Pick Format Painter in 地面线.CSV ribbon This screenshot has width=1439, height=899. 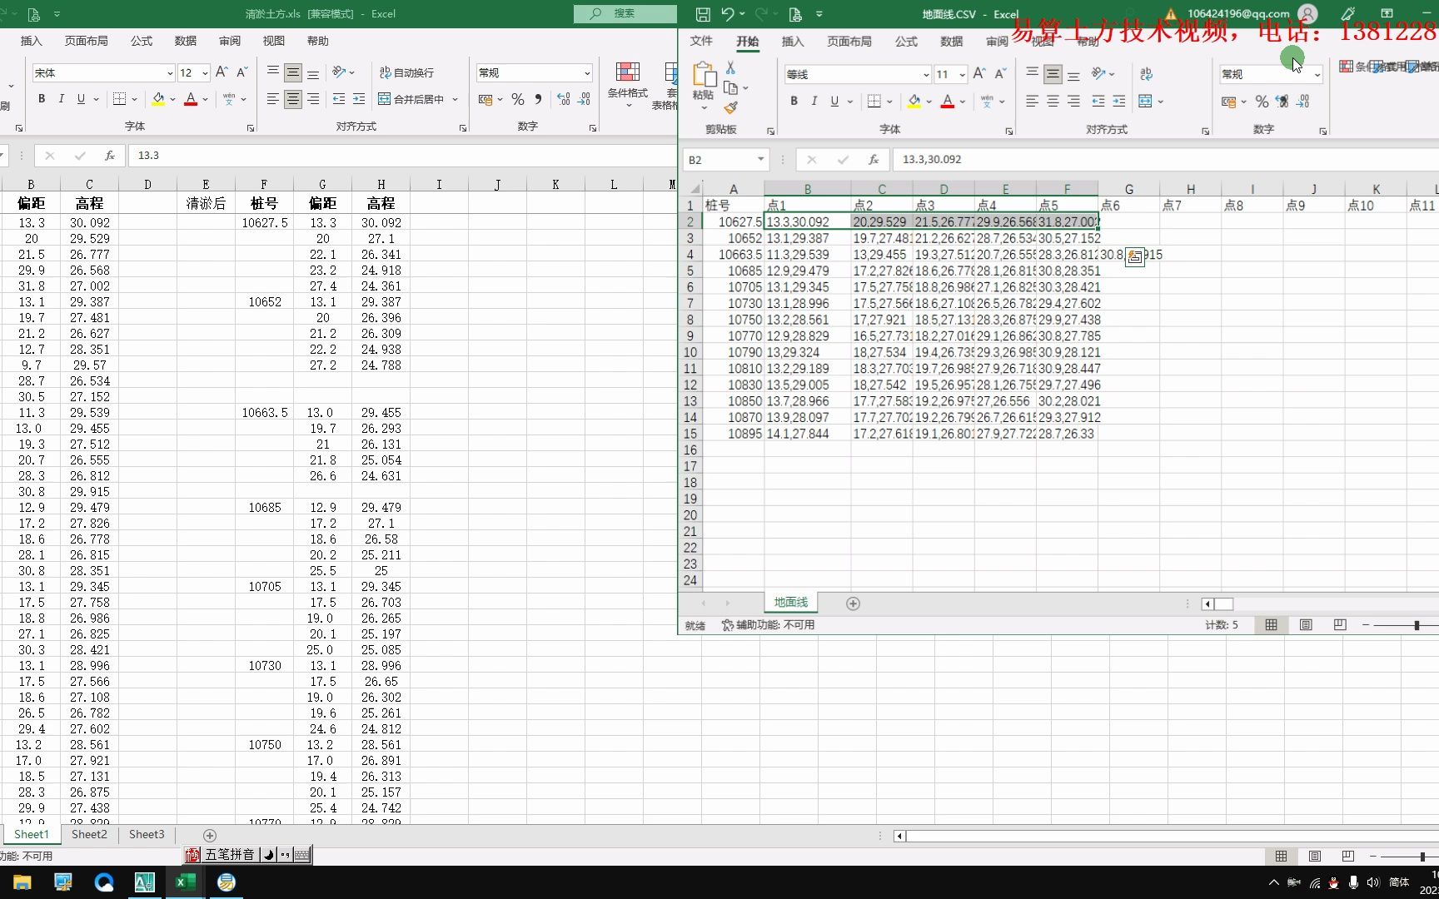coord(731,108)
